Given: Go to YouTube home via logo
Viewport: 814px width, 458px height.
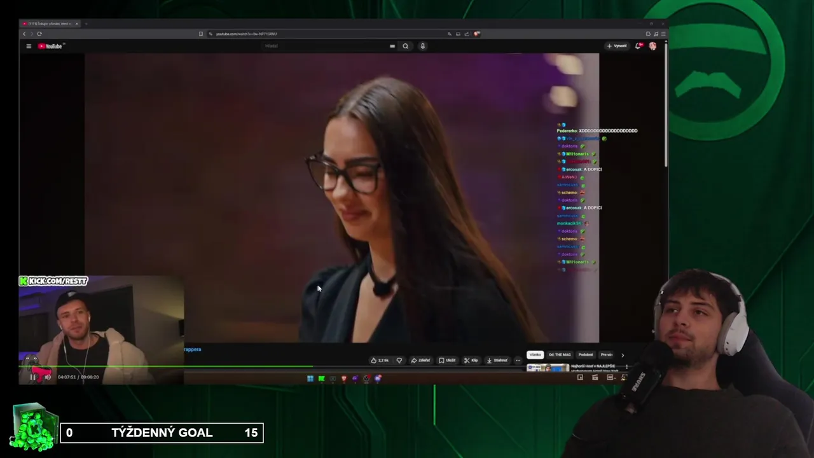Looking at the screenshot, I should pos(50,46).
